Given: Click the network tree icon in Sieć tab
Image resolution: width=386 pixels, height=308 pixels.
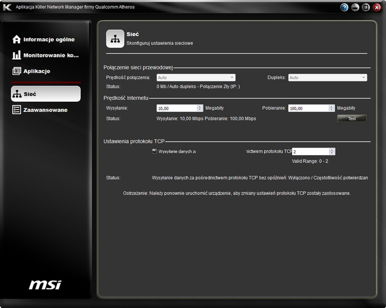Looking at the screenshot, I should (17, 94).
